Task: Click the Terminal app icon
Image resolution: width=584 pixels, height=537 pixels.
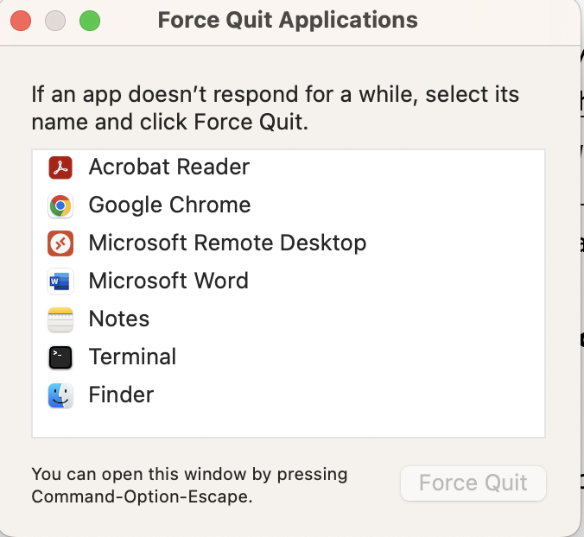Action: click(x=60, y=357)
